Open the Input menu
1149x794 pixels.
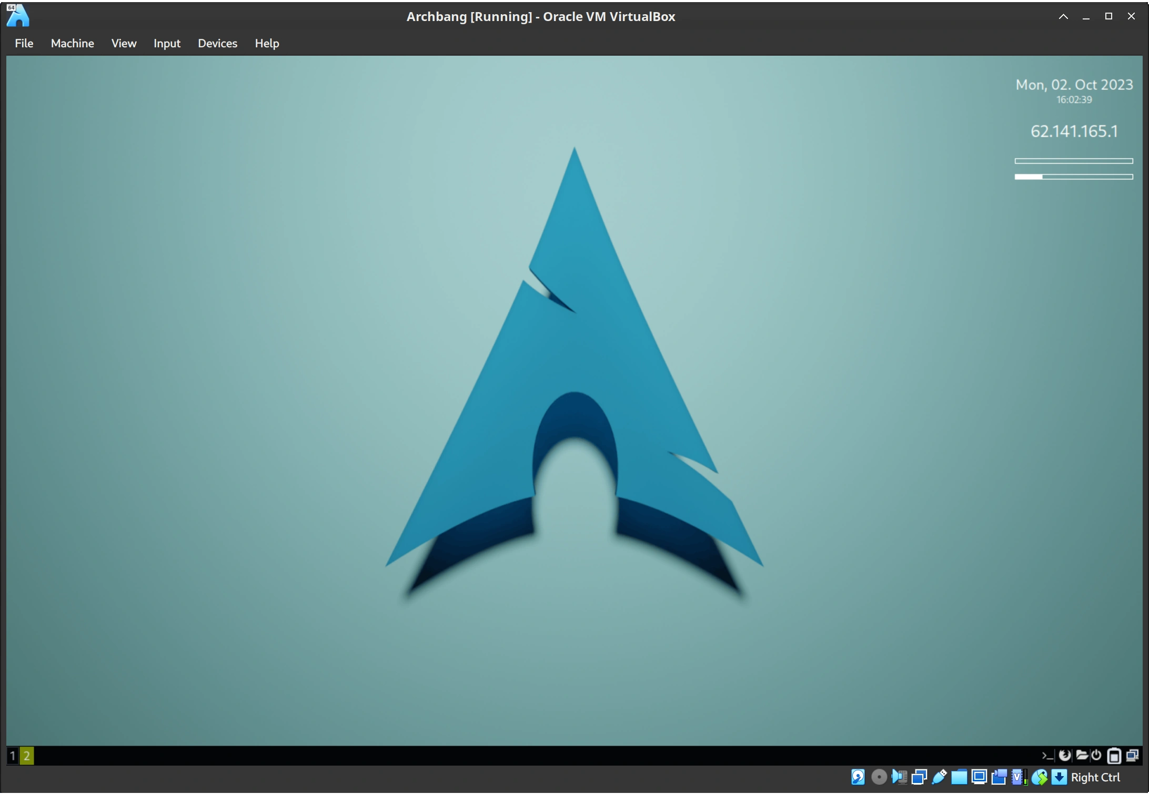click(167, 43)
